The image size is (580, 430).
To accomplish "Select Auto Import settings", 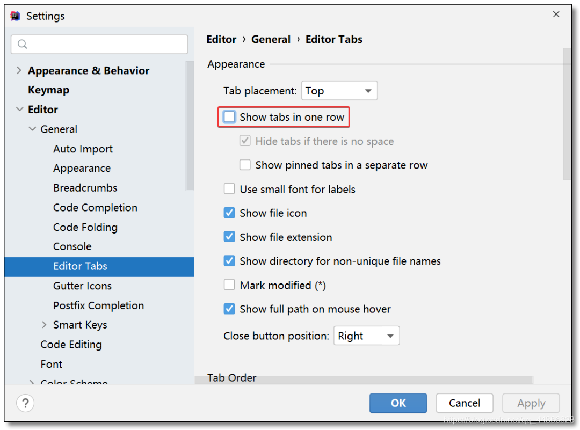I will [x=83, y=149].
